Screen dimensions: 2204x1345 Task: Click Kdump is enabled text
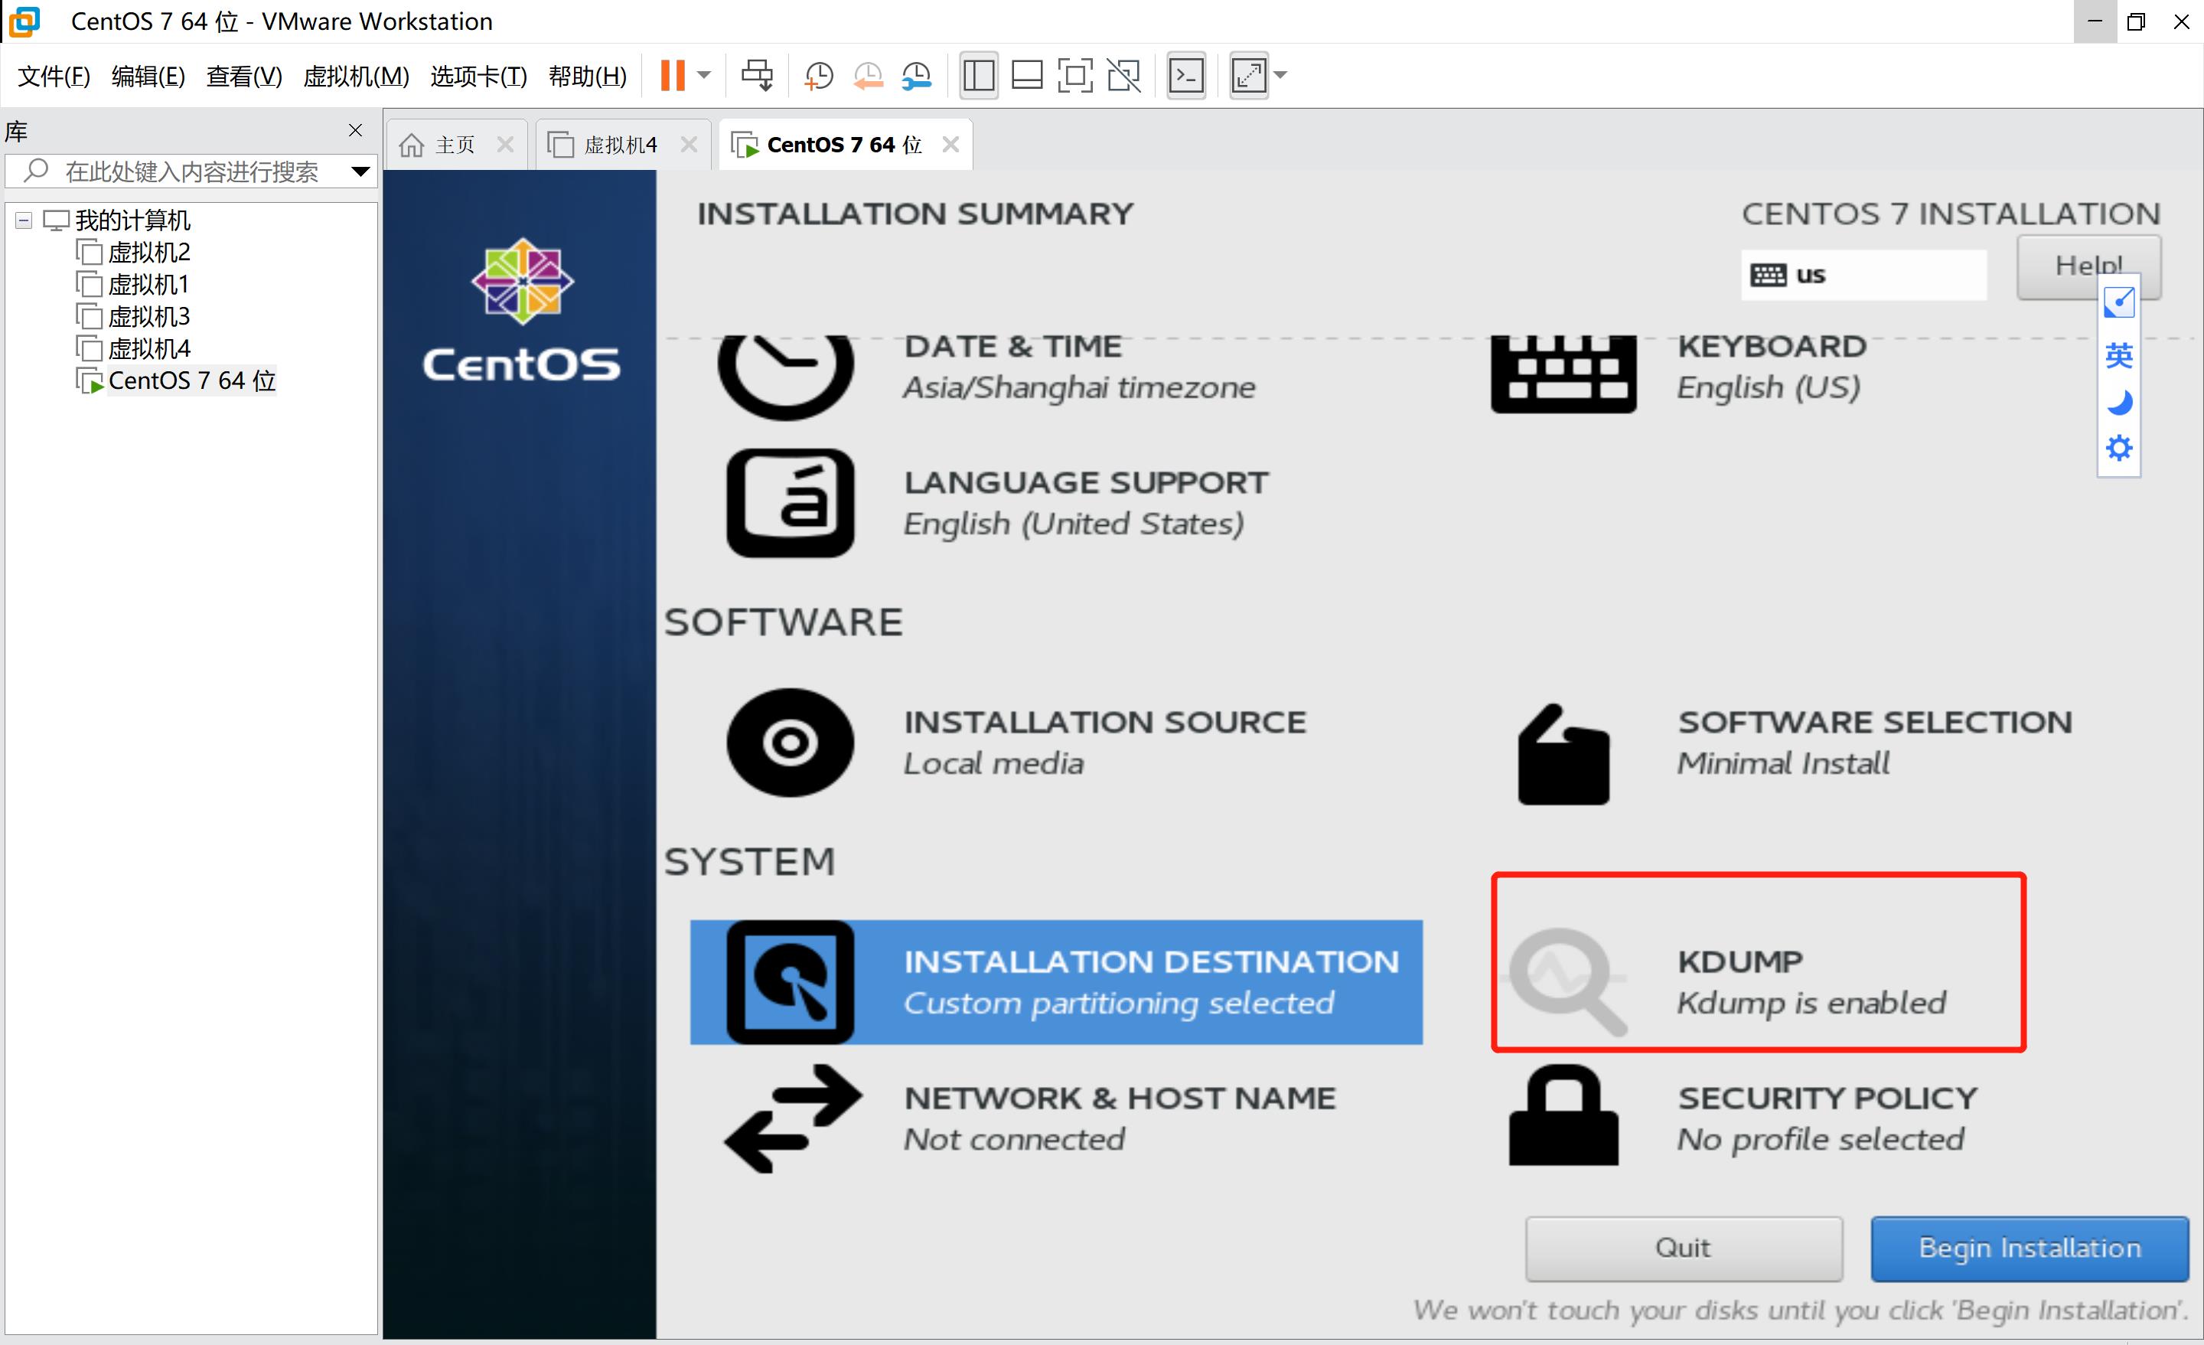(x=1811, y=1003)
